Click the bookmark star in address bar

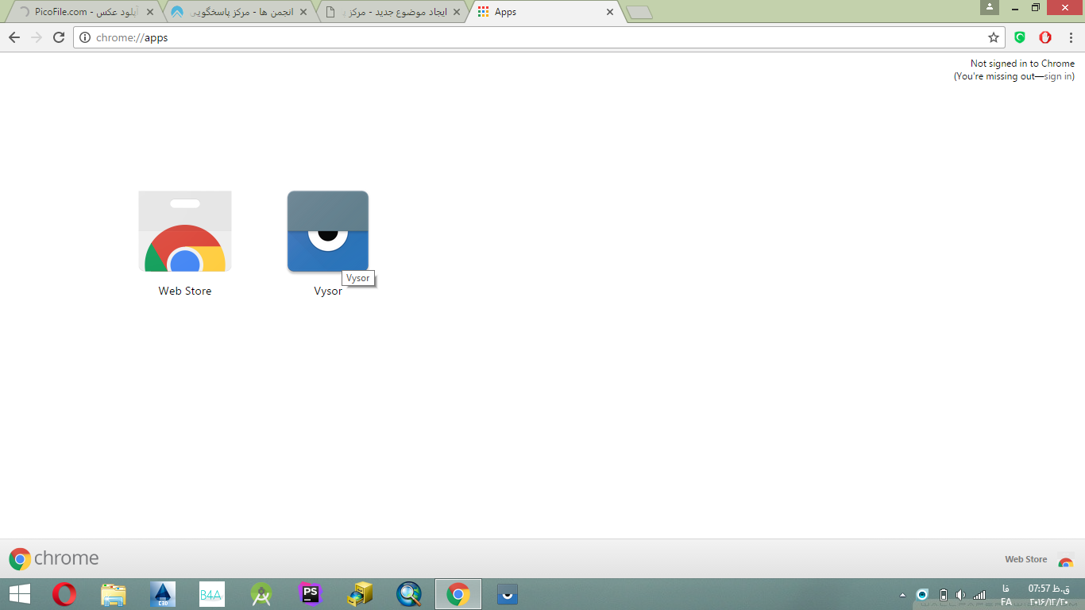[x=993, y=37]
